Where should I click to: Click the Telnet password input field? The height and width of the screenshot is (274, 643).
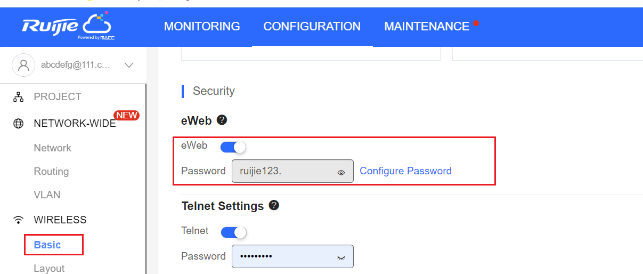[x=292, y=256]
